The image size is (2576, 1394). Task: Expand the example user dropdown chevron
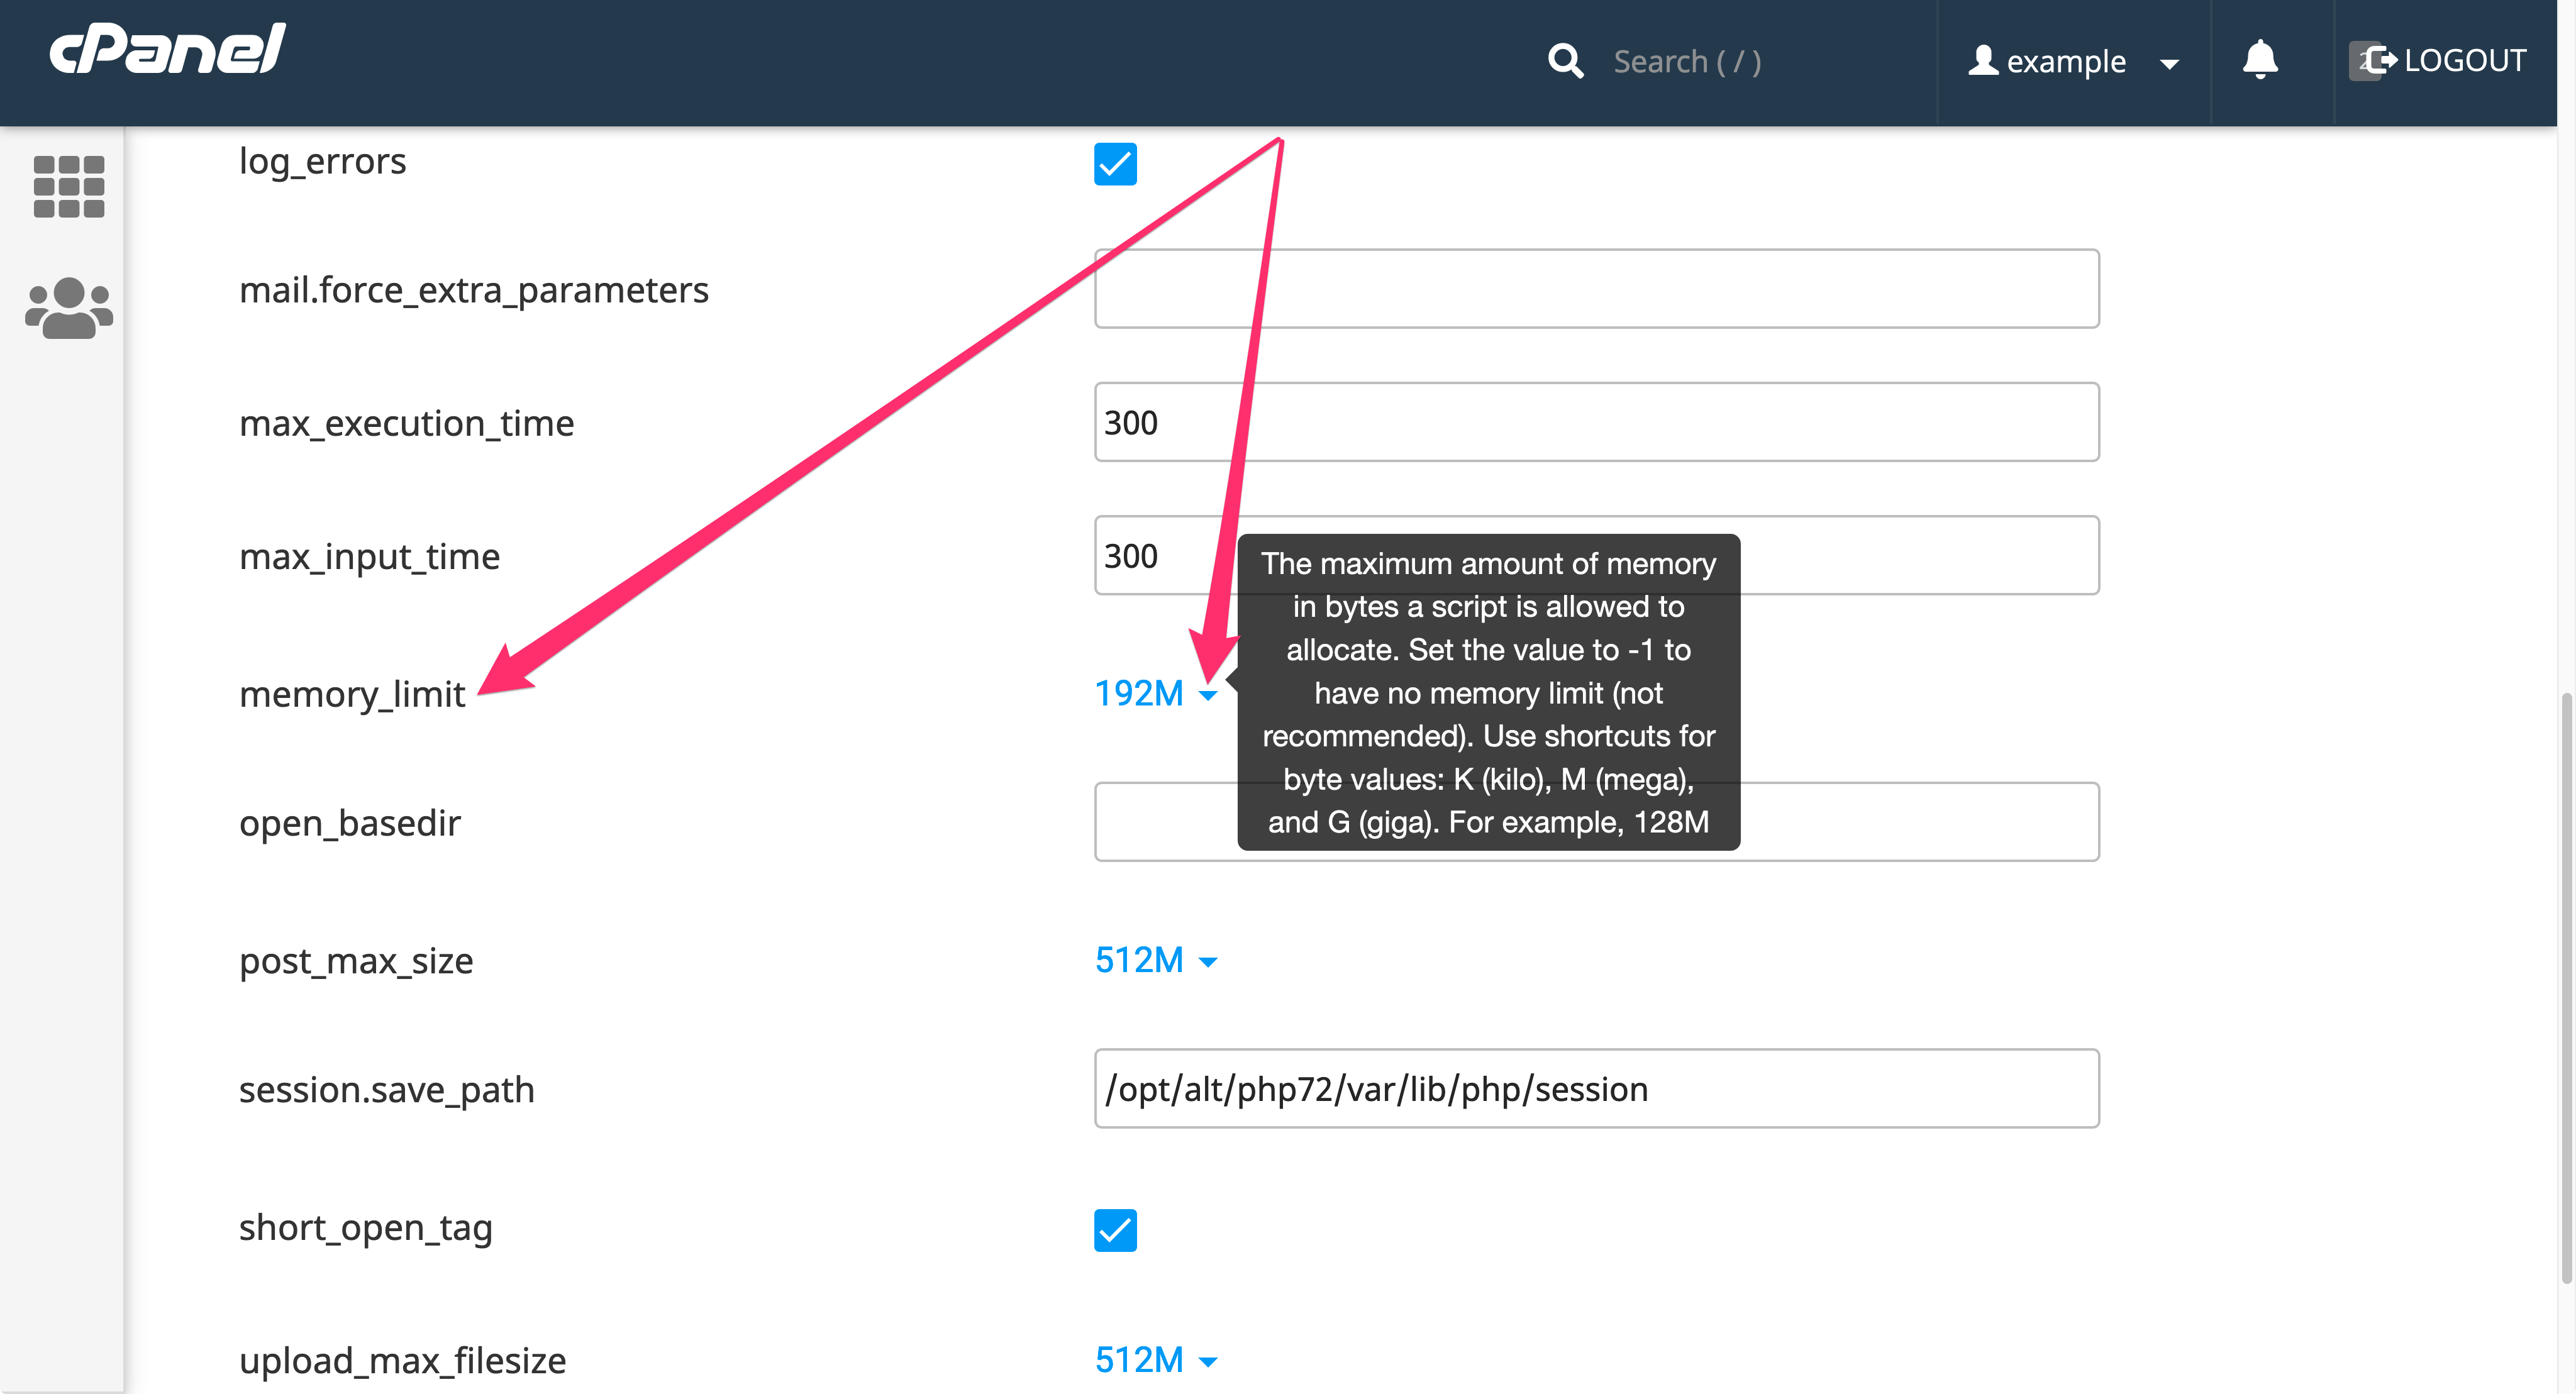(2169, 63)
